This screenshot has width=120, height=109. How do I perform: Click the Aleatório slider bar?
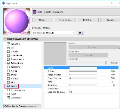pos(83,85)
